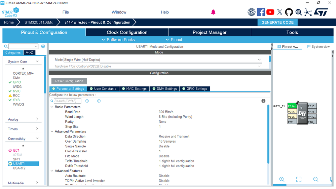
Task: Expand the Timers category
Action: 23,129
